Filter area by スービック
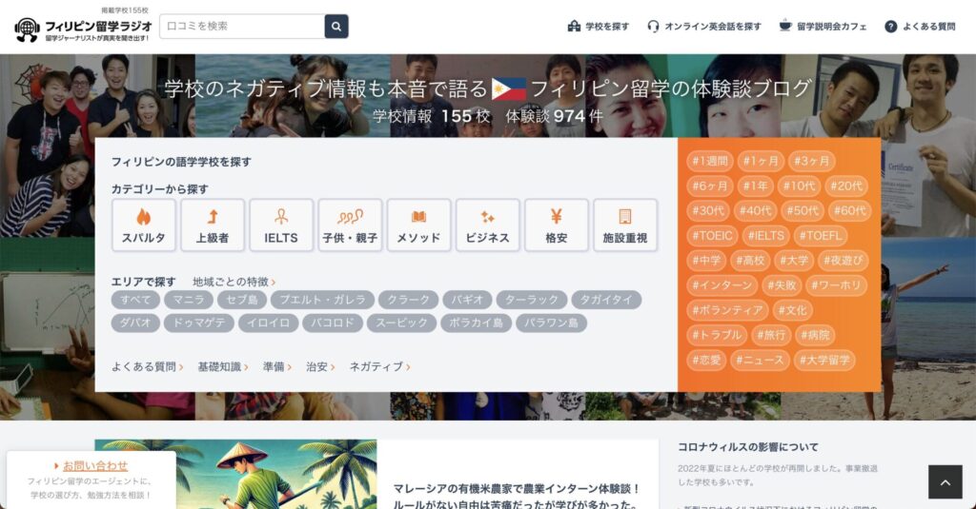 (x=401, y=323)
